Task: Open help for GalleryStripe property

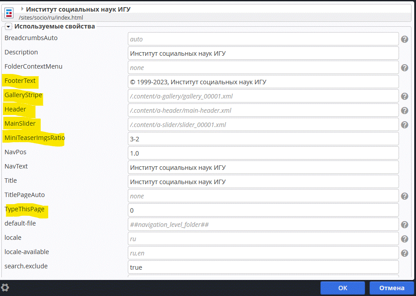Action: (x=404, y=96)
